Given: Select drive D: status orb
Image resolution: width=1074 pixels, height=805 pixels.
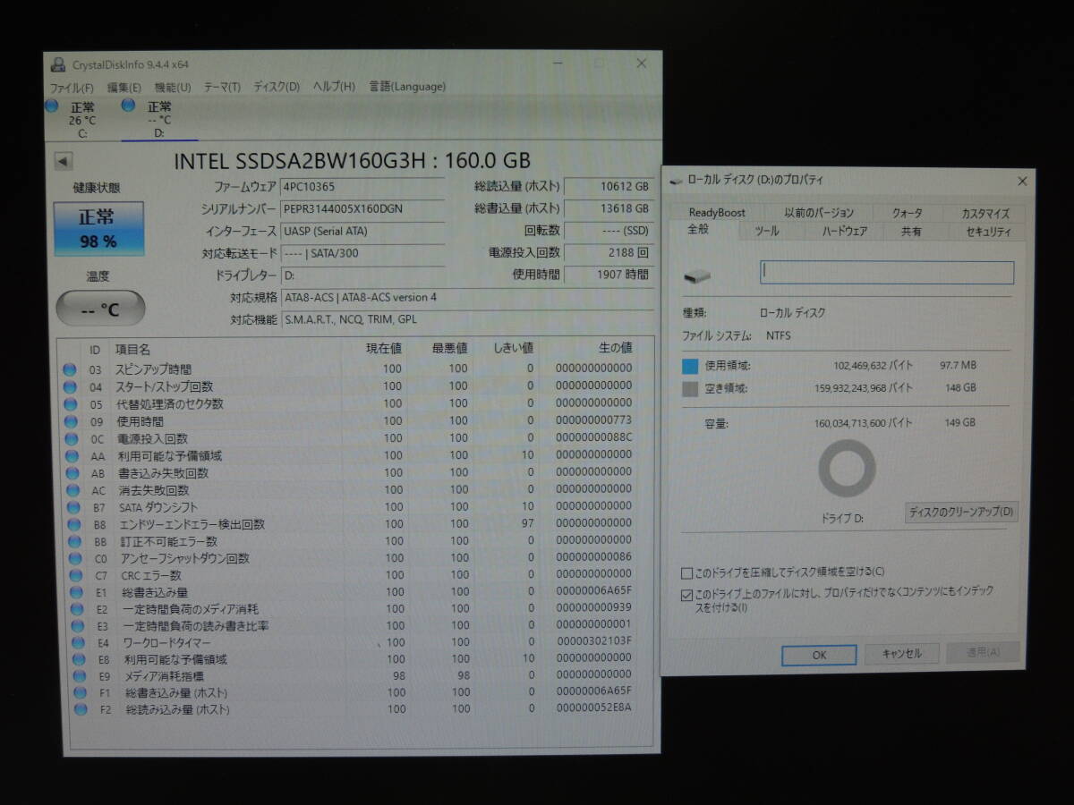Looking at the screenshot, I should 128,106.
